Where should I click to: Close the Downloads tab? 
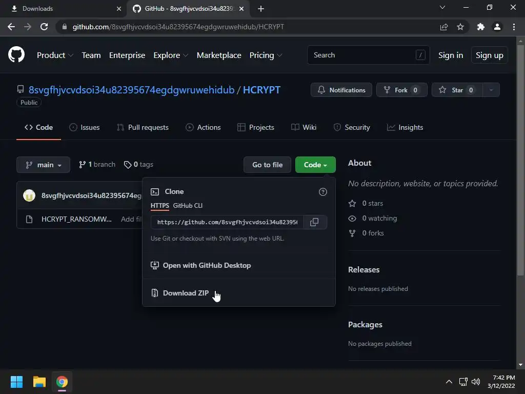tap(119, 9)
